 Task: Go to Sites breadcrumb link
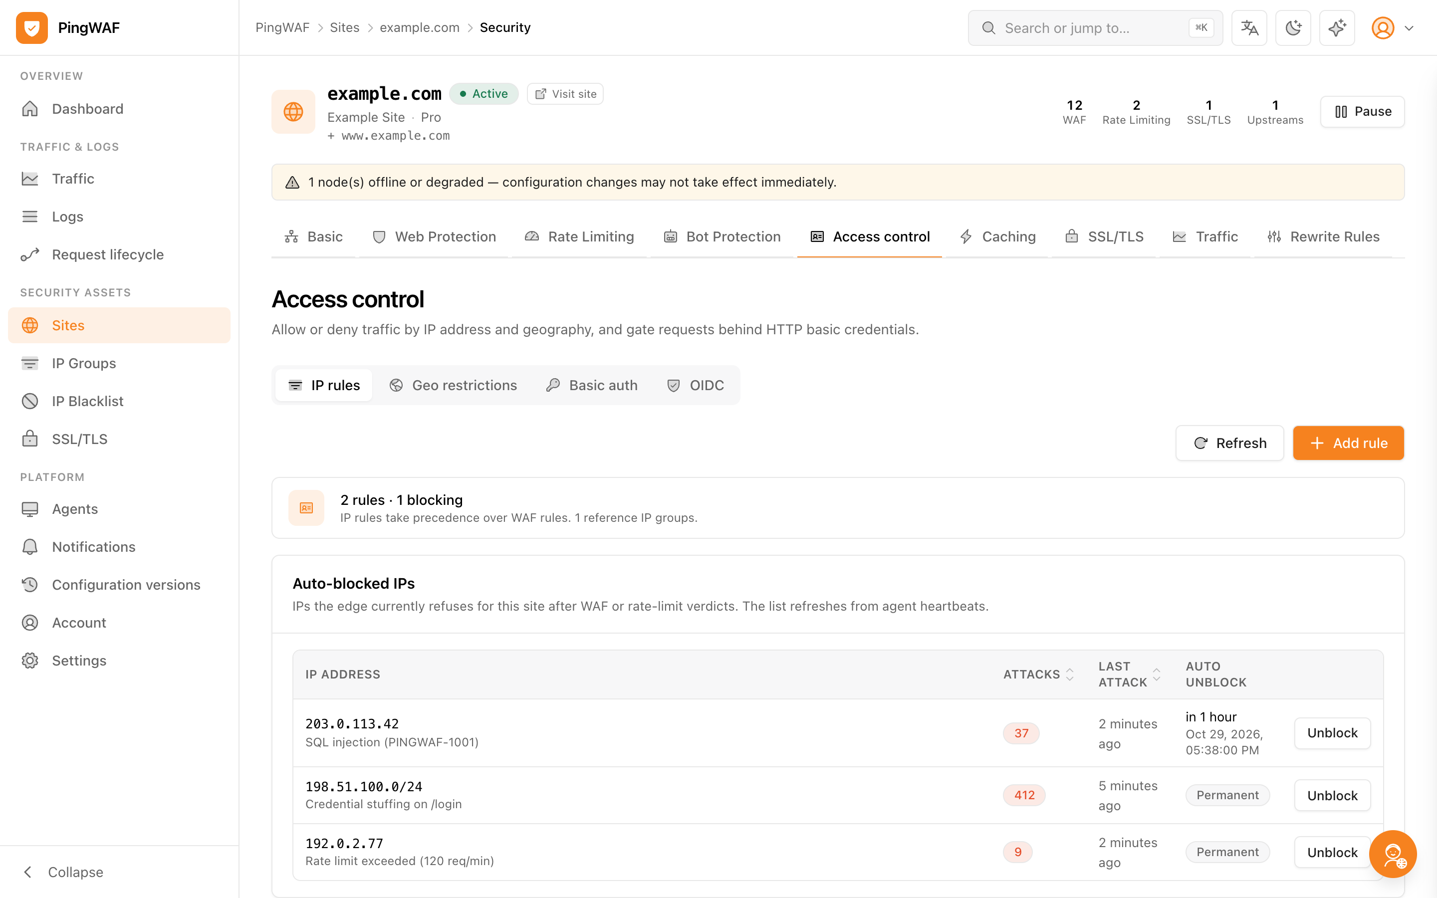coord(344,28)
